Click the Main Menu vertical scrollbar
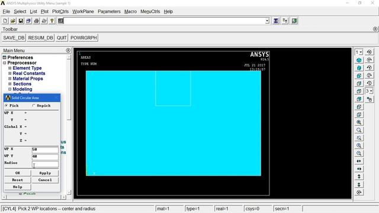The width and height of the screenshot is (379, 213). tap(69, 124)
